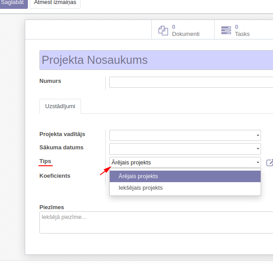The width and height of the screenshot is (273, 269).
Task: Focus the Projekta Nosaukums title field
Action: [156, 60]
